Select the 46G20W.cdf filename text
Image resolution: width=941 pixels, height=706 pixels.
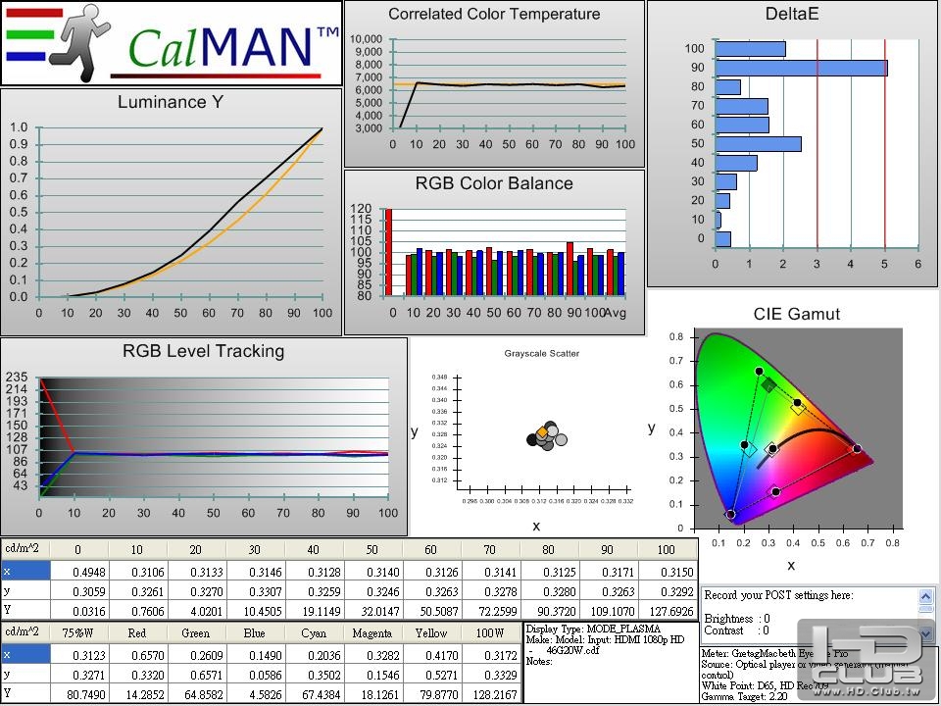coord(572,650)
